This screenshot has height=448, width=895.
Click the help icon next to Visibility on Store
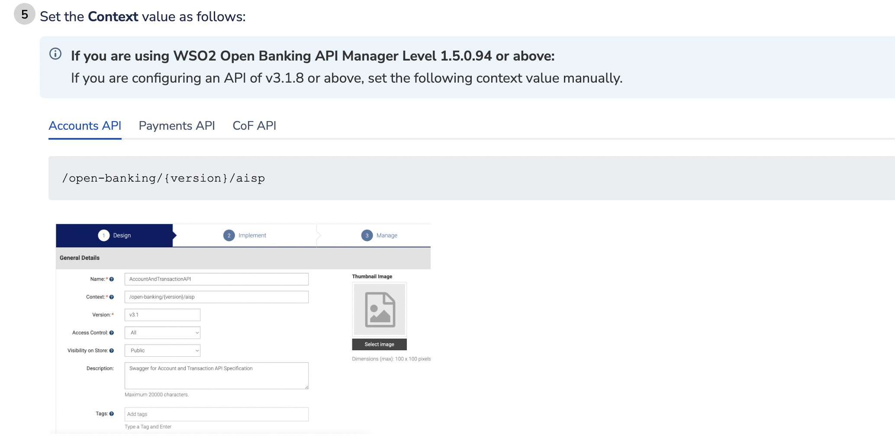click(112, 350)
